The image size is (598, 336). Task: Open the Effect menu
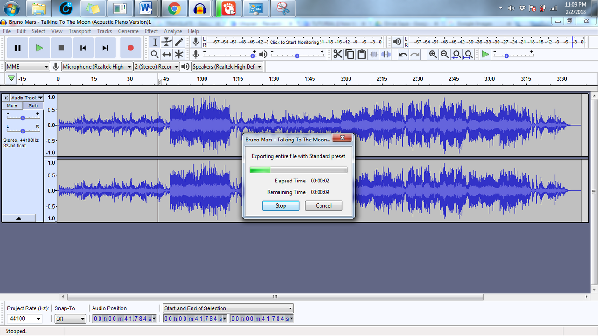pyautogui.click(x=151, y=31)
